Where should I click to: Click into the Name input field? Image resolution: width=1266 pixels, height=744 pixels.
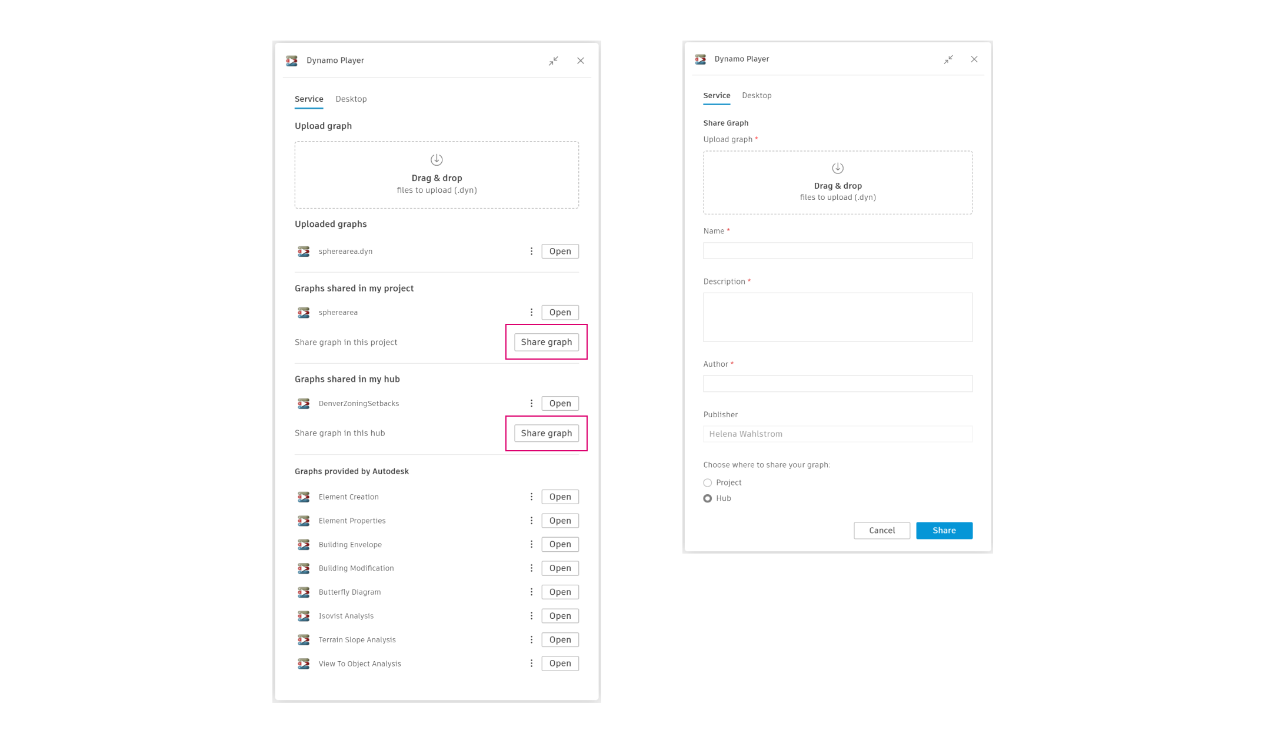[838, 251]
